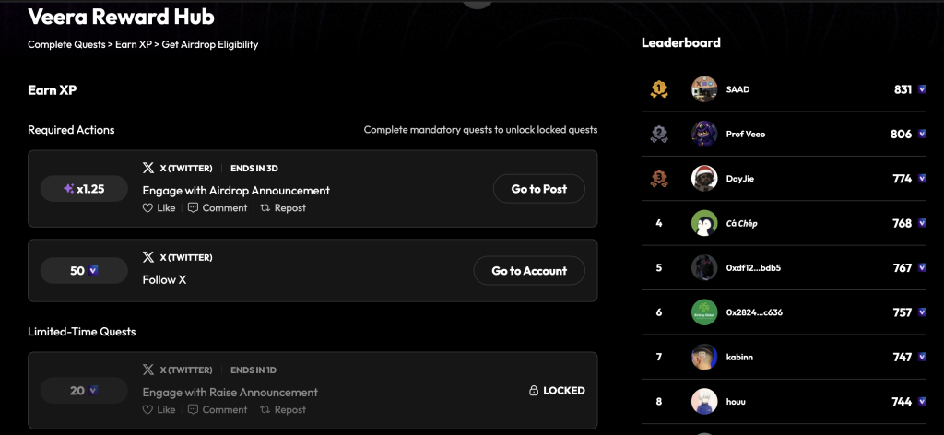Click the 50 XP reward badge
The image size is (944, 435).
pyautogui.click(x=84, y=271)
